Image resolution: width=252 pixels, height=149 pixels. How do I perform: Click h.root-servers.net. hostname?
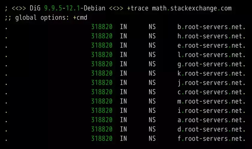point(211,36)
